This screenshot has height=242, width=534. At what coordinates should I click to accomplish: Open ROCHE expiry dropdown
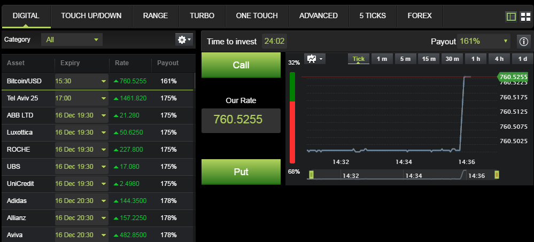coord(81,150)
